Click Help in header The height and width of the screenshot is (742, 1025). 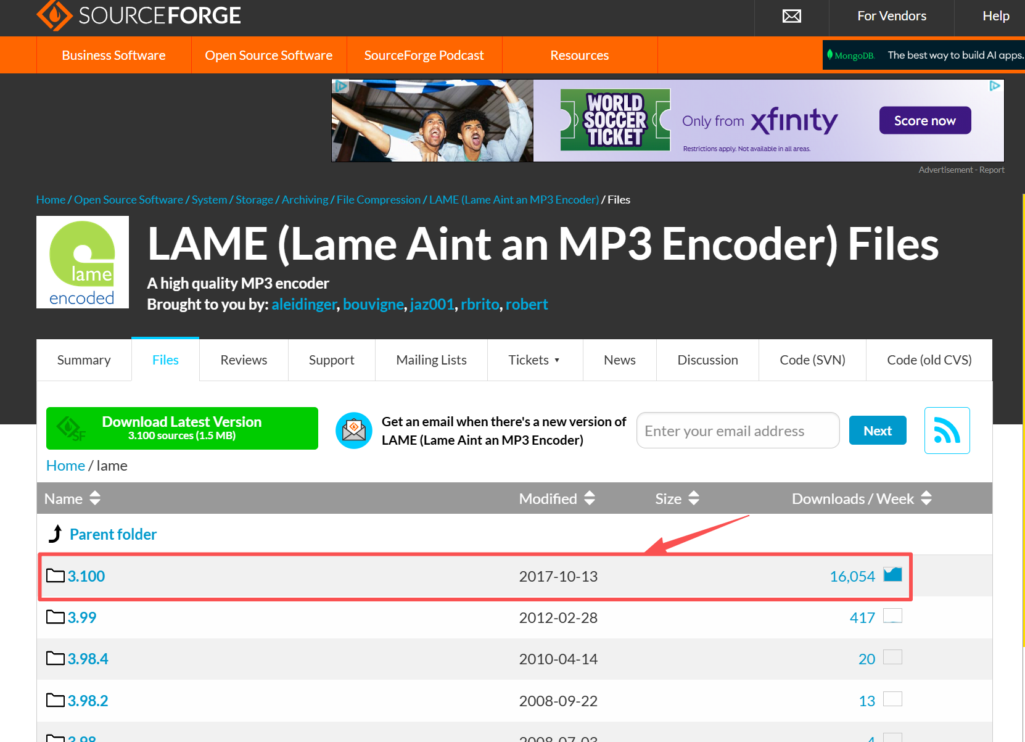point(995,16)
